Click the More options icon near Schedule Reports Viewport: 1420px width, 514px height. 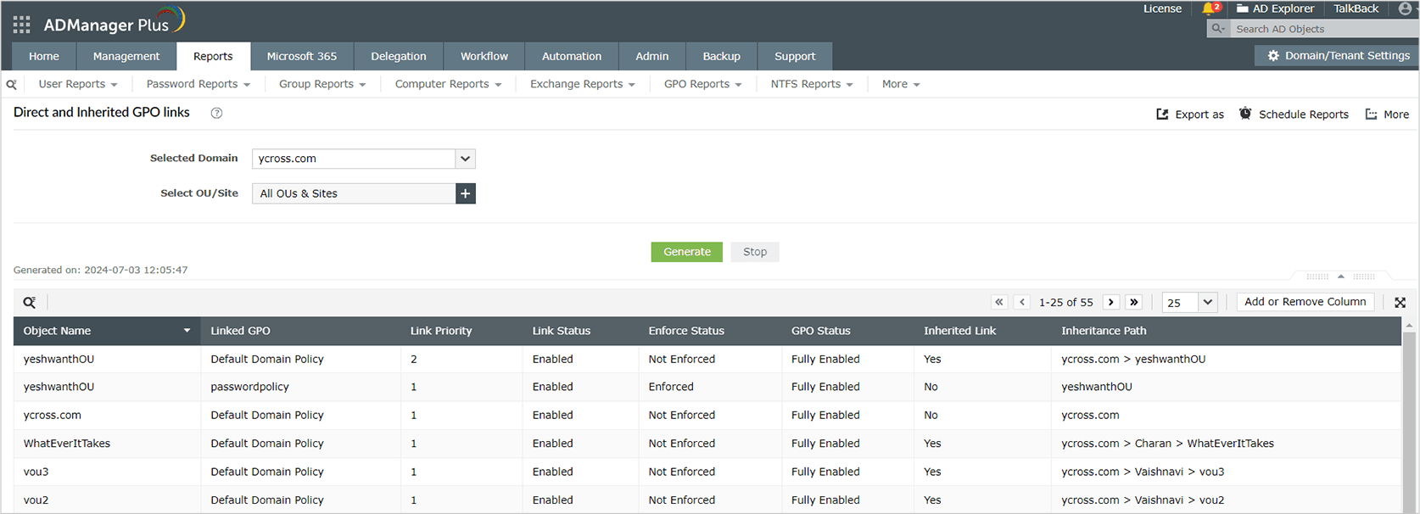1371,114
